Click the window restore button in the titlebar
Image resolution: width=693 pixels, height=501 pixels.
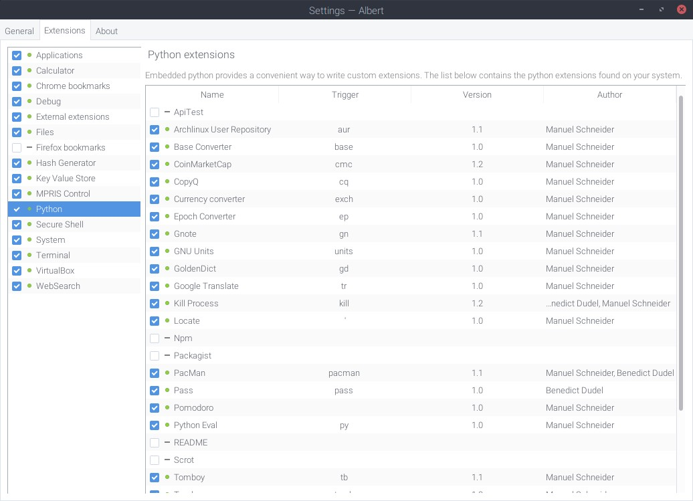pyautogui.click(x=661, y=9)
